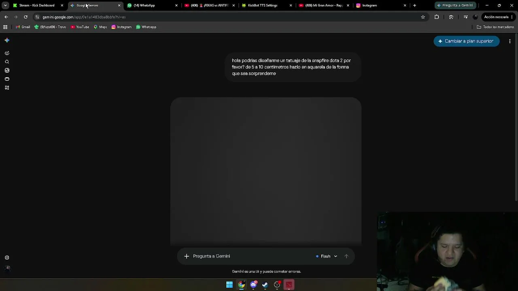Viewport: 518px width, 291px height.
Task: Click the vertical page scrollbar
Action: pyautogui.click(x=516, y=117)
